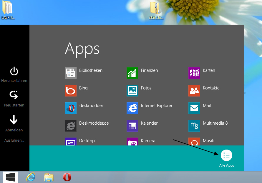Viewport: 262px width, 183px height.
Task: Click the Neu starten restart icon
Action: coord(14,95)
